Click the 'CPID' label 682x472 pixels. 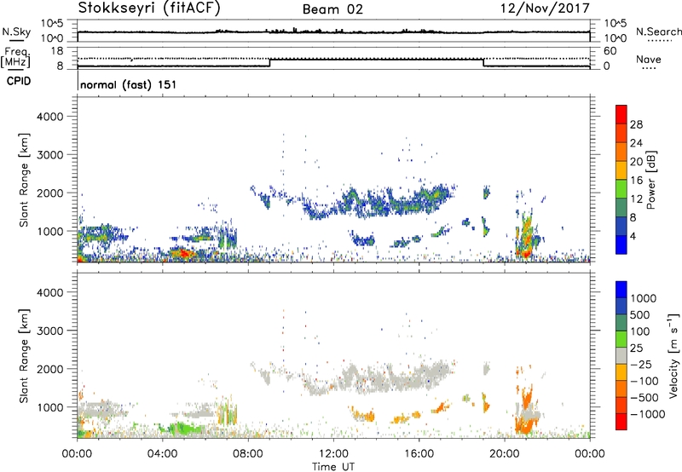[x=19, y=81]
